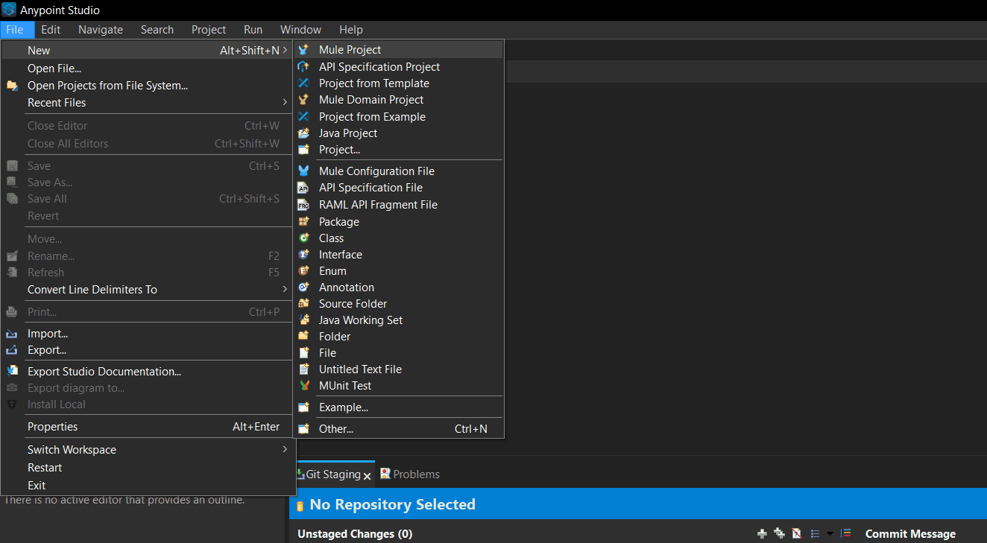Screen dimensions: 987x543
Task: Select Mule Domain Project entry
Action: (399, 100)
